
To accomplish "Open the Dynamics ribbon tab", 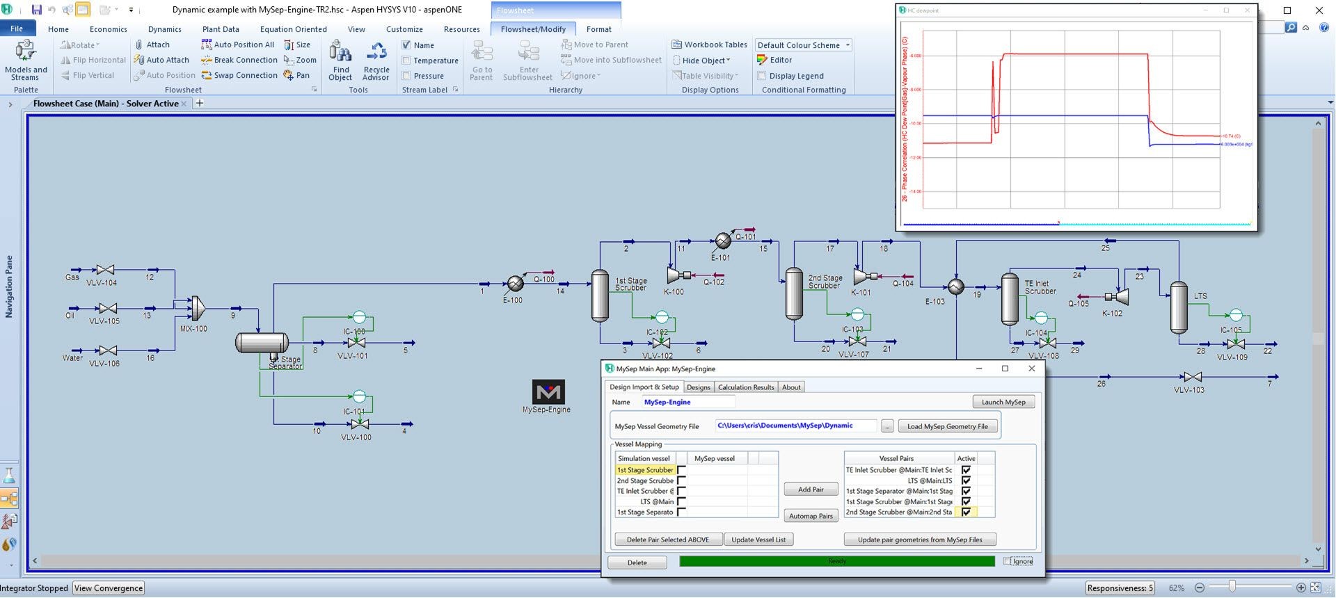I will click(x=164, y=29).
